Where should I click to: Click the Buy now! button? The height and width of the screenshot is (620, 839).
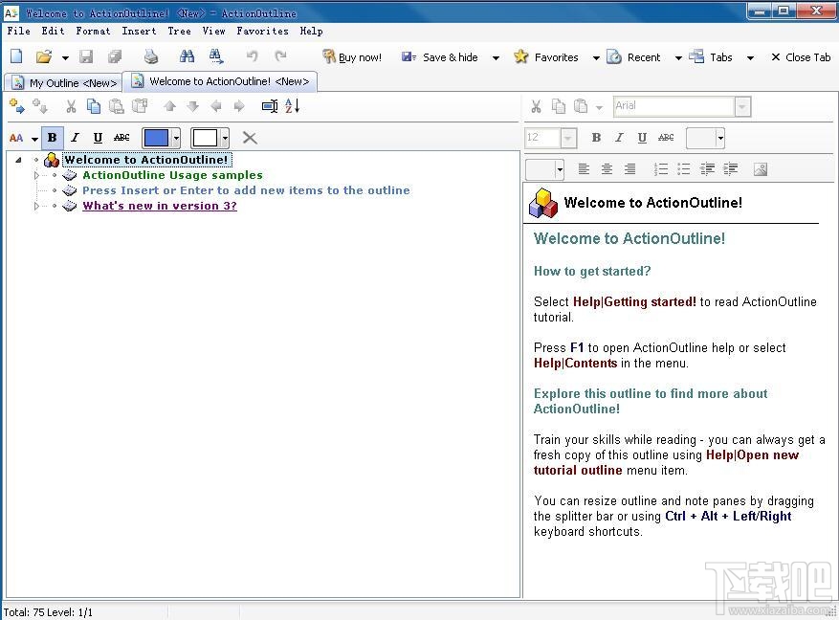point(352,56)
